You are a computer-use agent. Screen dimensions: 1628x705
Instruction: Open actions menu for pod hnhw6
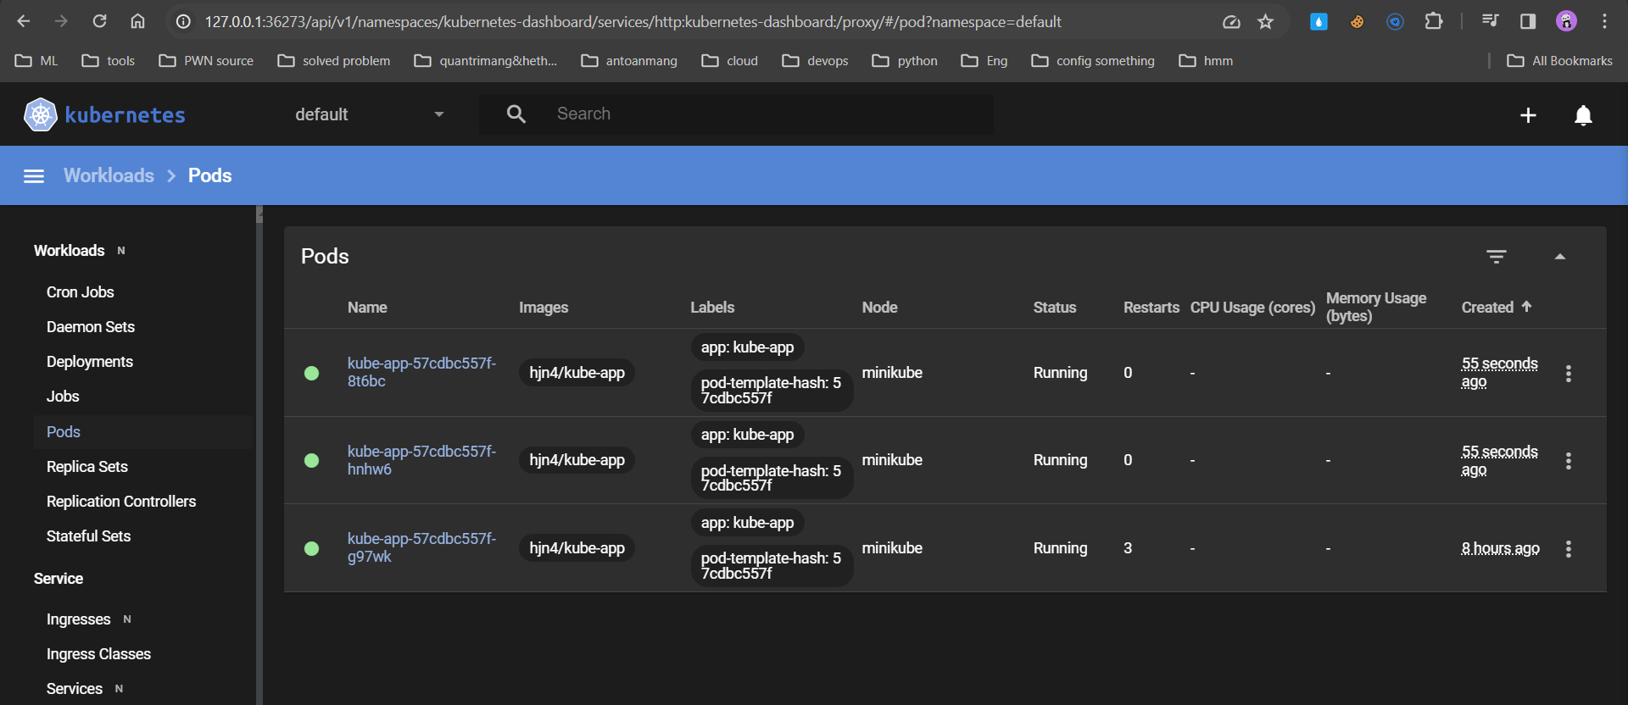coord(1568,461)
